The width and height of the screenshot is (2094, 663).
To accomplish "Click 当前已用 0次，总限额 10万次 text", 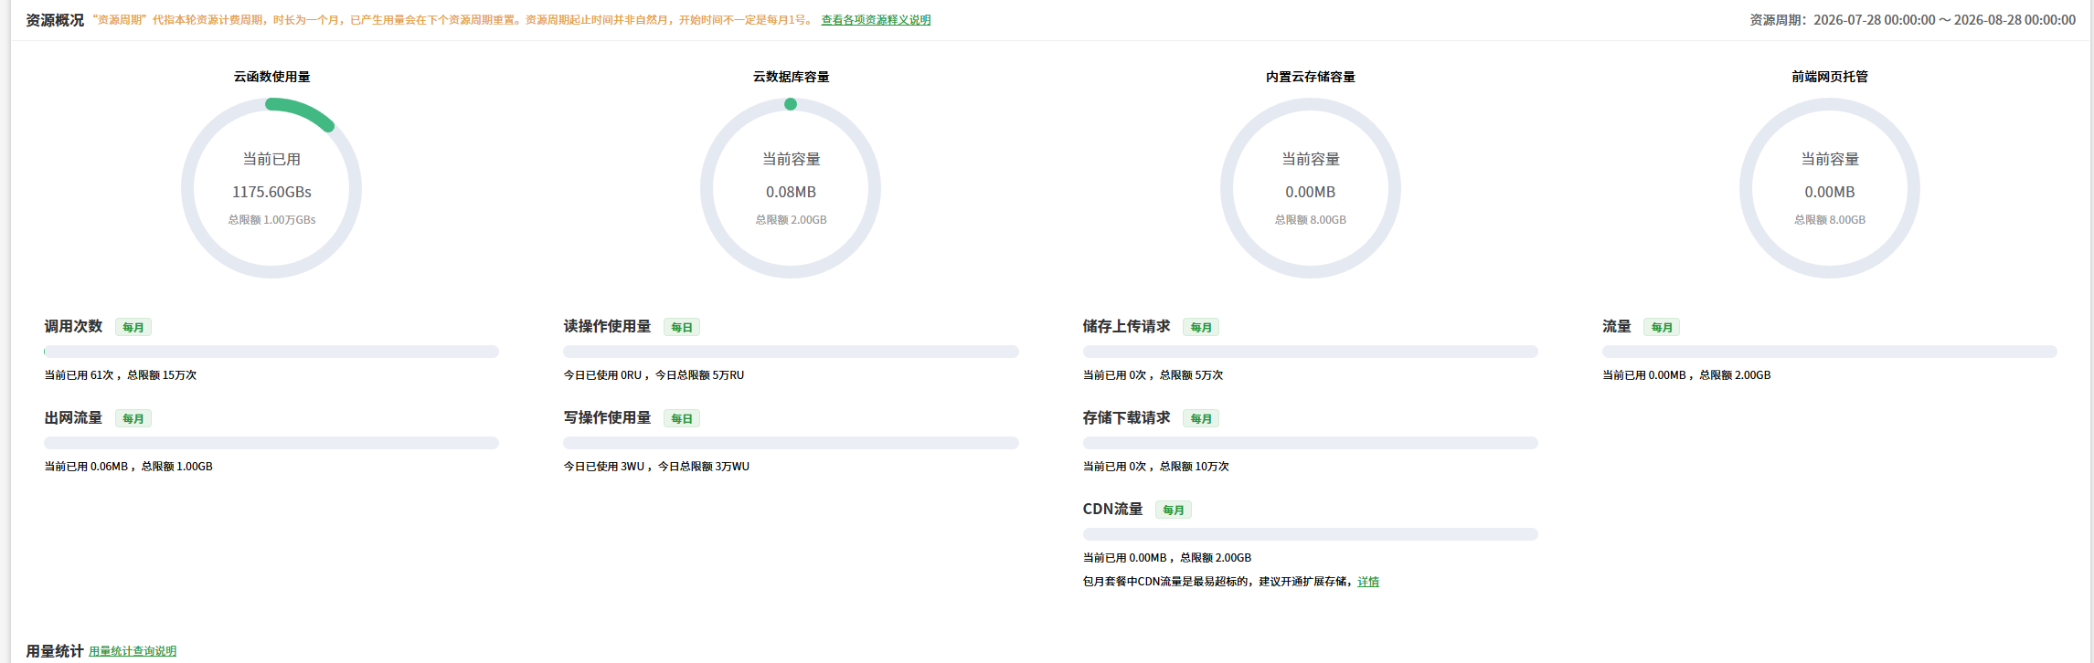I will (x=1156, y=467).
